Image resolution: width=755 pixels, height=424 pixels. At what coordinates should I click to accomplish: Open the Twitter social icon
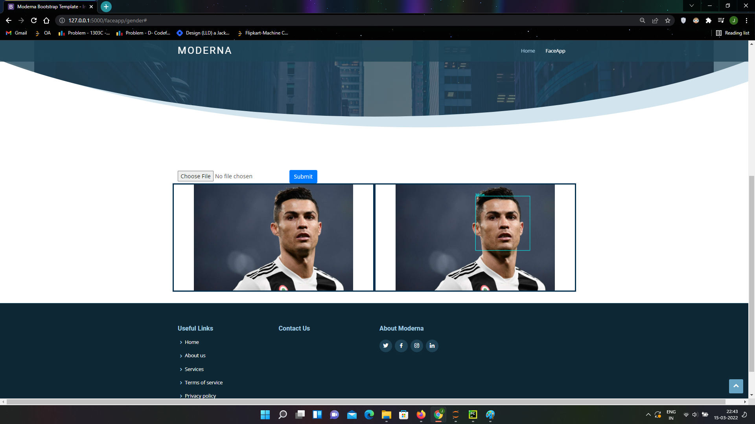(x=385, y=345)
